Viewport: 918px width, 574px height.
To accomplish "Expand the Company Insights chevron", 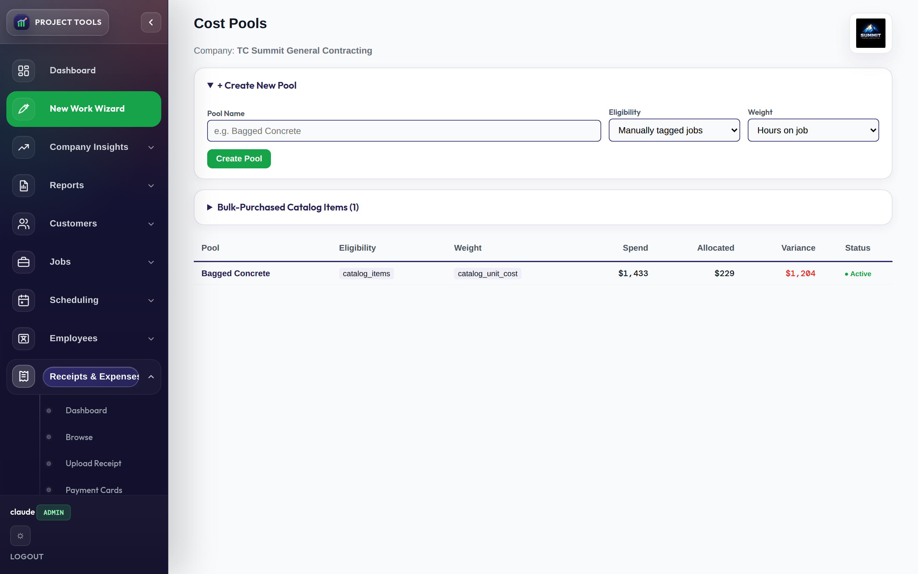I will pos(151,147).
